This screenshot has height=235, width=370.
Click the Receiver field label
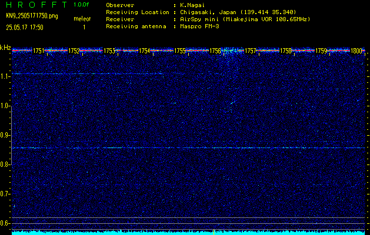[x=120, y=19]
